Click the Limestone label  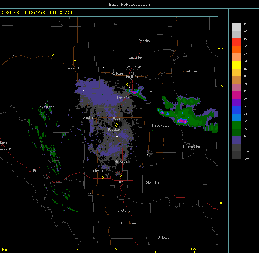pyautogui.click(x=46, y=107)
